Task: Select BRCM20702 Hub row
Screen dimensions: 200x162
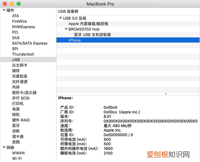Action: pos(128,29)
